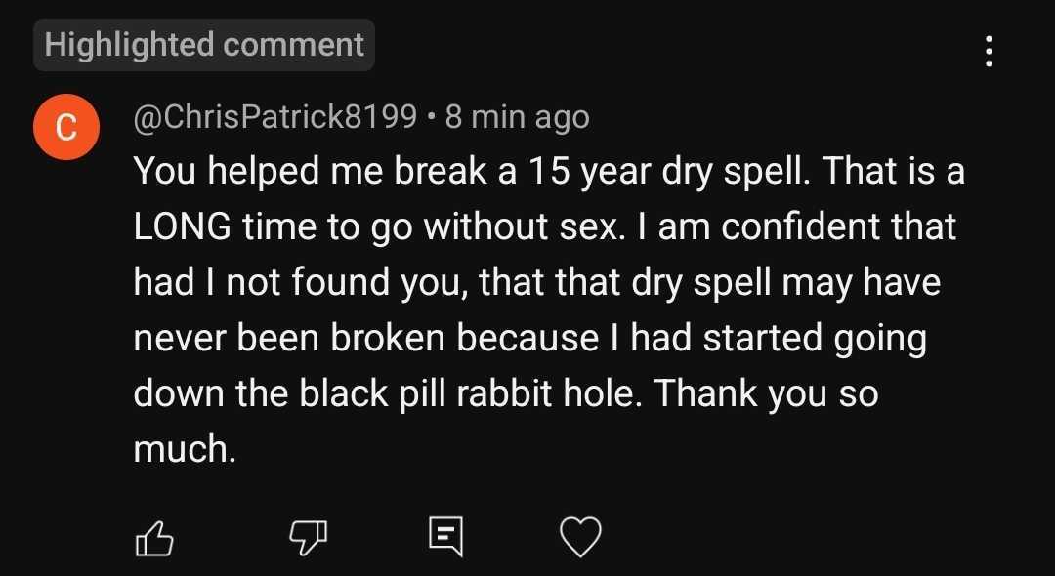The image size is (1055, 576).
Task: Click the "Highlighted comment" badge
Action: coord(204,45)
